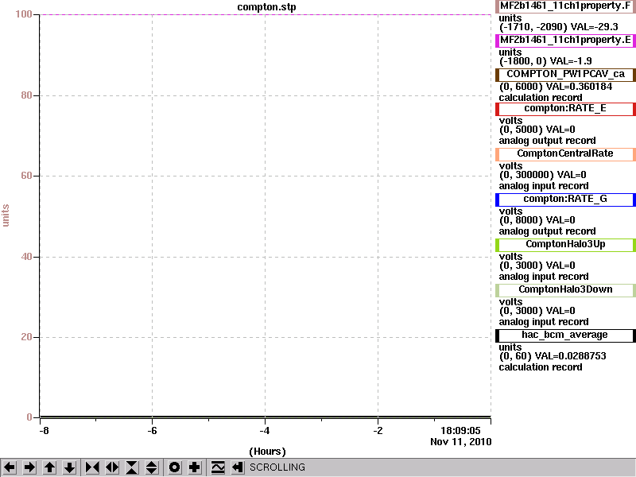636x477 pixels.
Task: Select the MF2b1461_11ch1property.F curve legend
Action: [565, 6]
